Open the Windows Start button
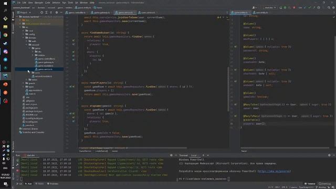 coord(5,3)
